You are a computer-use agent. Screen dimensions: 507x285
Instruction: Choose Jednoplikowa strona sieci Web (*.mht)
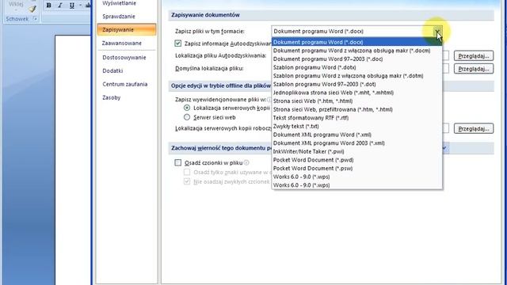point(357,93)
